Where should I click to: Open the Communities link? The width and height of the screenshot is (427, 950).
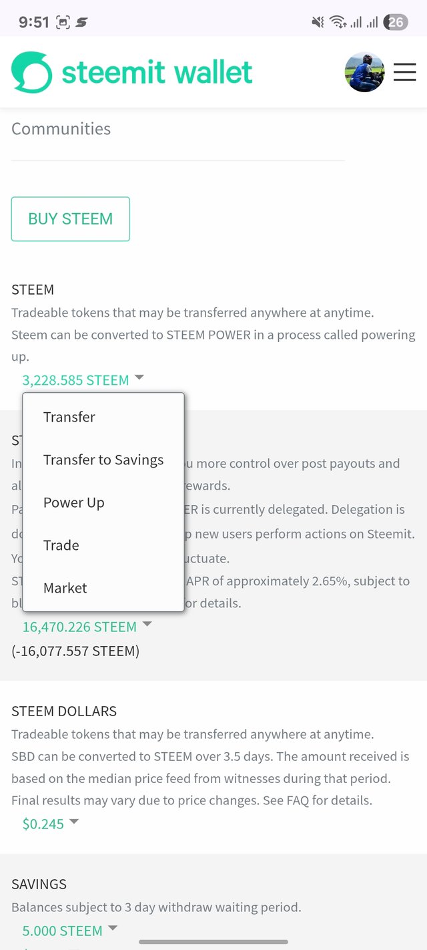pos(61,129)
